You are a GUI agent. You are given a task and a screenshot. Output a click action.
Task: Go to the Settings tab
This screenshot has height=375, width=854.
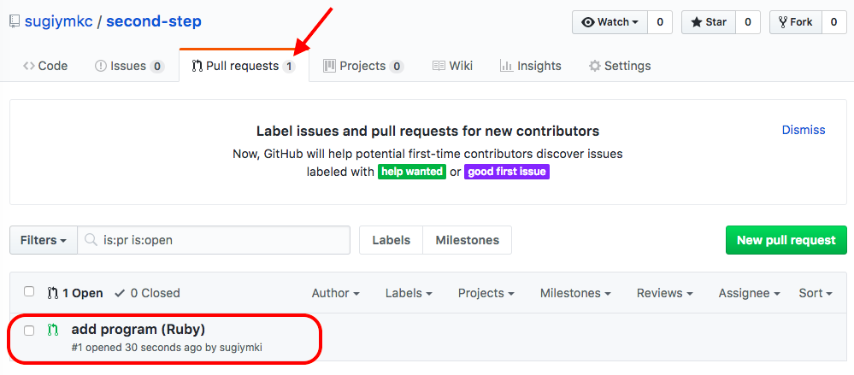tap(620, 66)
